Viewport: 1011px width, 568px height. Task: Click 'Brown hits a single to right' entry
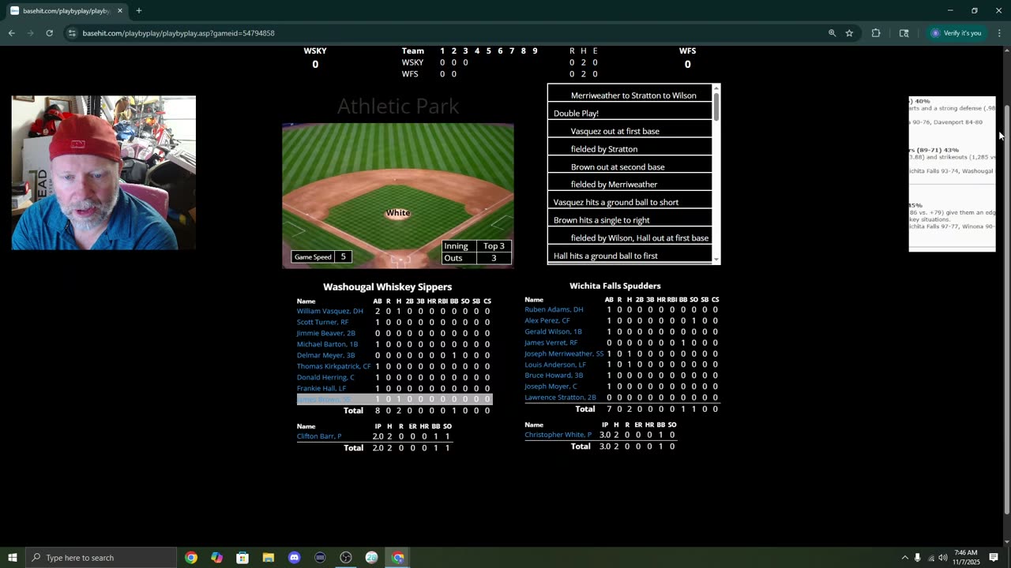point(630,220)
